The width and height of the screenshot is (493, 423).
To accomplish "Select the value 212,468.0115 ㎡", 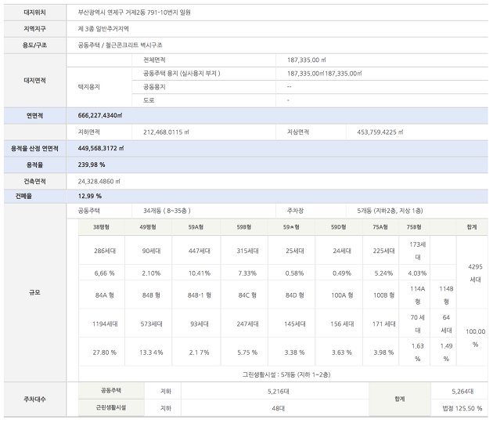I will pos(167,132).
